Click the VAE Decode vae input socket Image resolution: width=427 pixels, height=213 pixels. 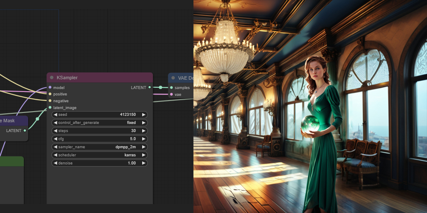[x=171, y=94]
